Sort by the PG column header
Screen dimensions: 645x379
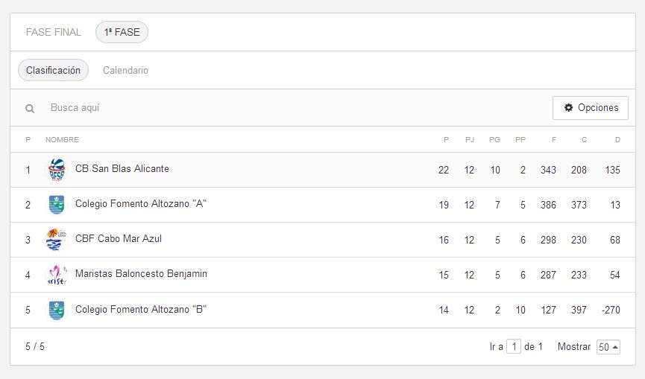(x=494, y=139)
